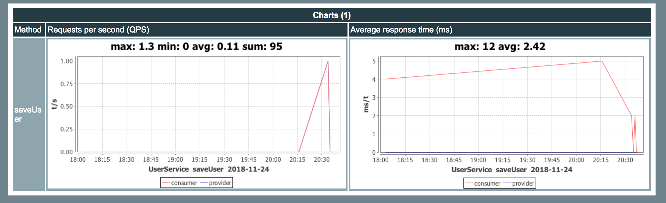Click the QPS line peak at 1.00
Screen dimensions: 666x203
[328, 61]
